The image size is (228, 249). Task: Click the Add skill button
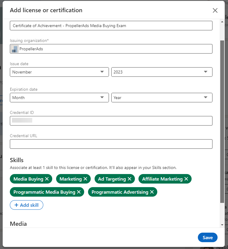(x=27, y=205)
